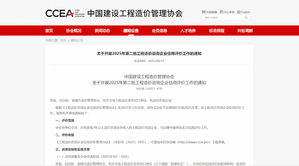299x166 pixels.
Task: Open the 新闻动态 menu item
Action: 102,31
